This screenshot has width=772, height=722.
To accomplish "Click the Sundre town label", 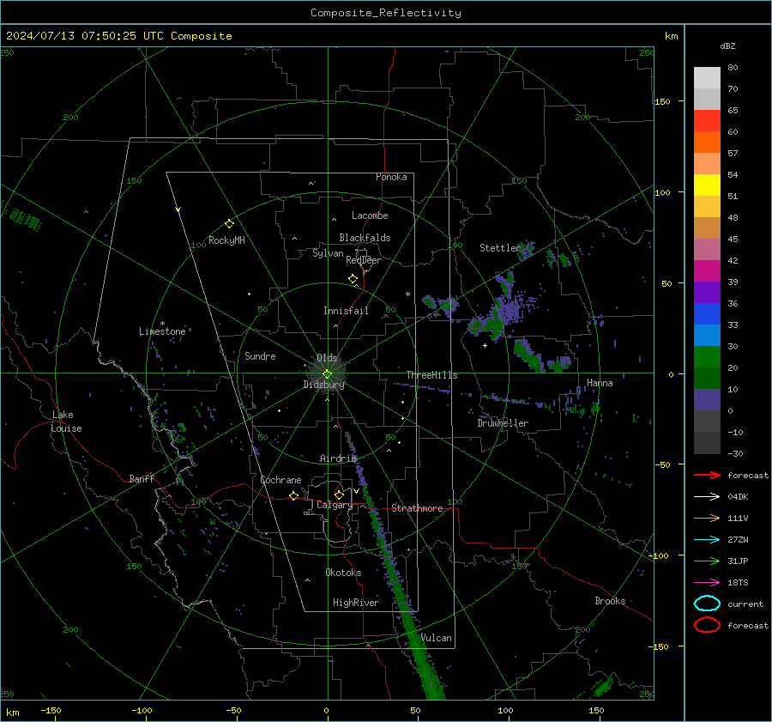I will tap(260, 355).
